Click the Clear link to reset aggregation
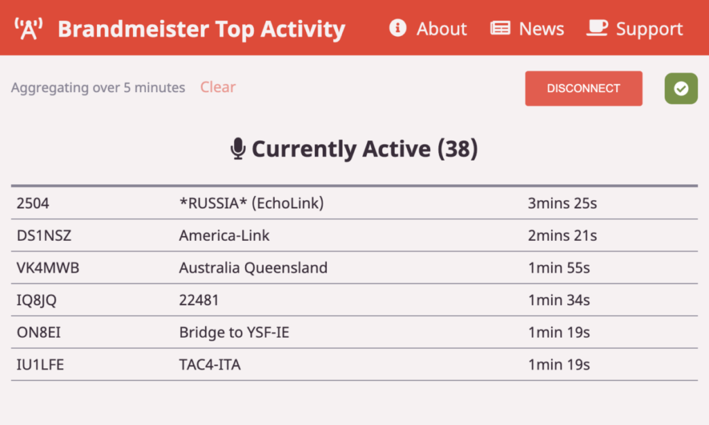This screenshot has height=425, width=709. (x=217, y=87)
